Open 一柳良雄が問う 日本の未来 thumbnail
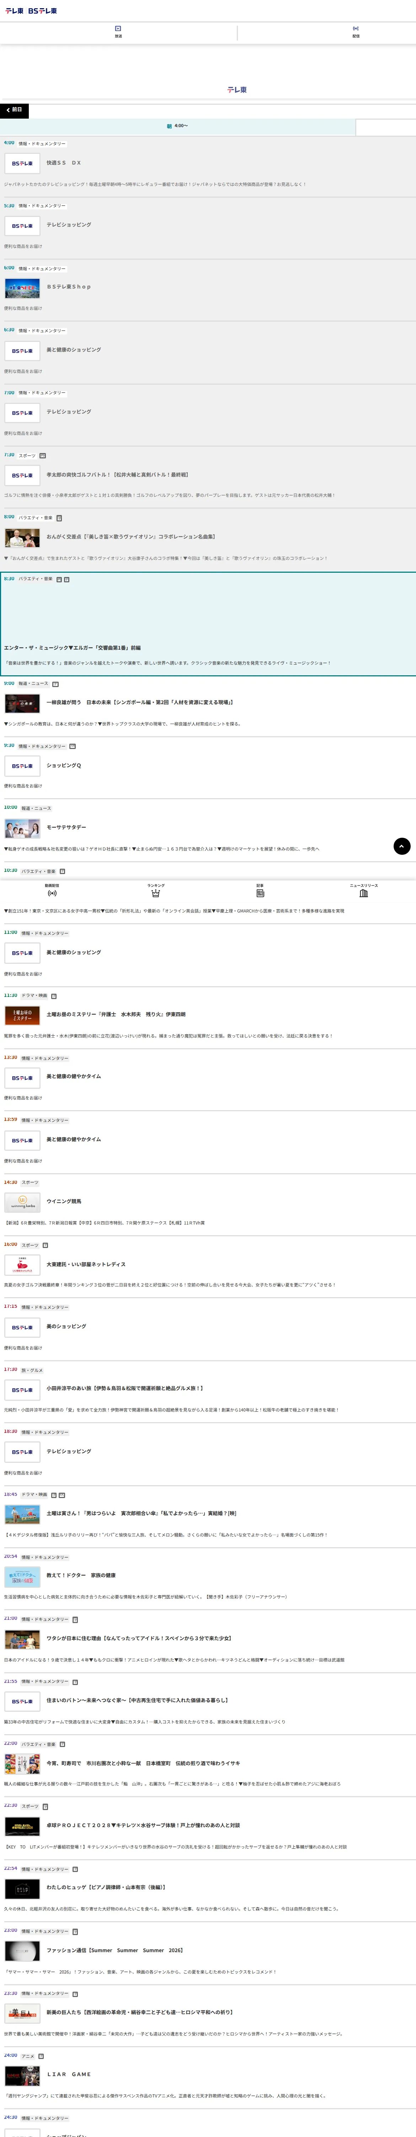416x2137 pixels. coord(22,703)
